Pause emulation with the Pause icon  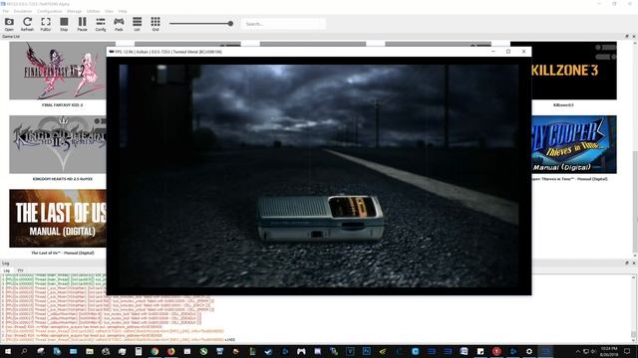(82, 24)
